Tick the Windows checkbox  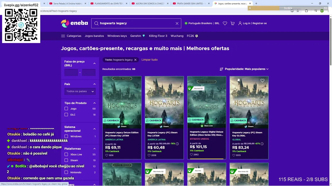pyautogui.click(x=66, y=136)
